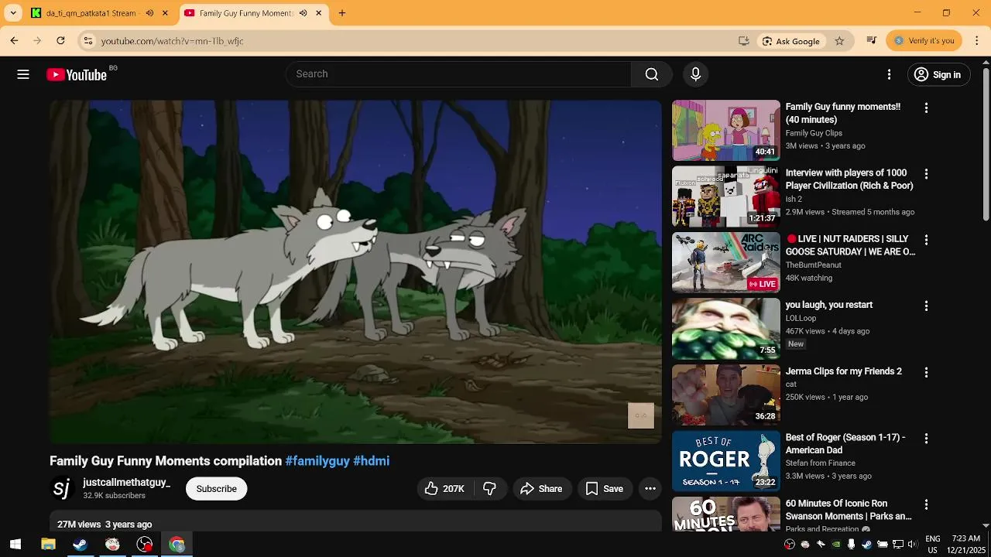The image size is (991, 557).
Task: Click the YouTube search input field
Action: click(x=458, y=74)
